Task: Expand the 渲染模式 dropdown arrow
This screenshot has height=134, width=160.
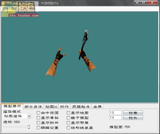Action: [x=29, y=116]
